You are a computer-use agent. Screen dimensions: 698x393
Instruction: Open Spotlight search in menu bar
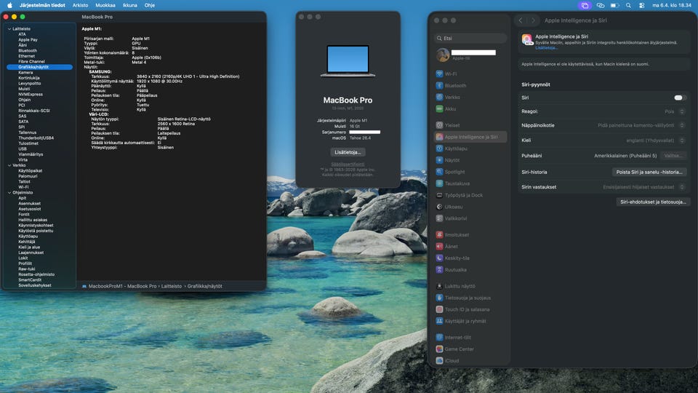tap(628, 5)
